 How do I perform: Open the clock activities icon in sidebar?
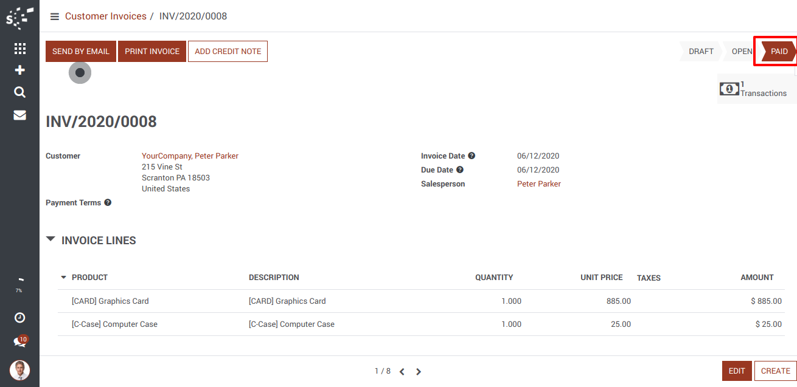coord(19,318)
